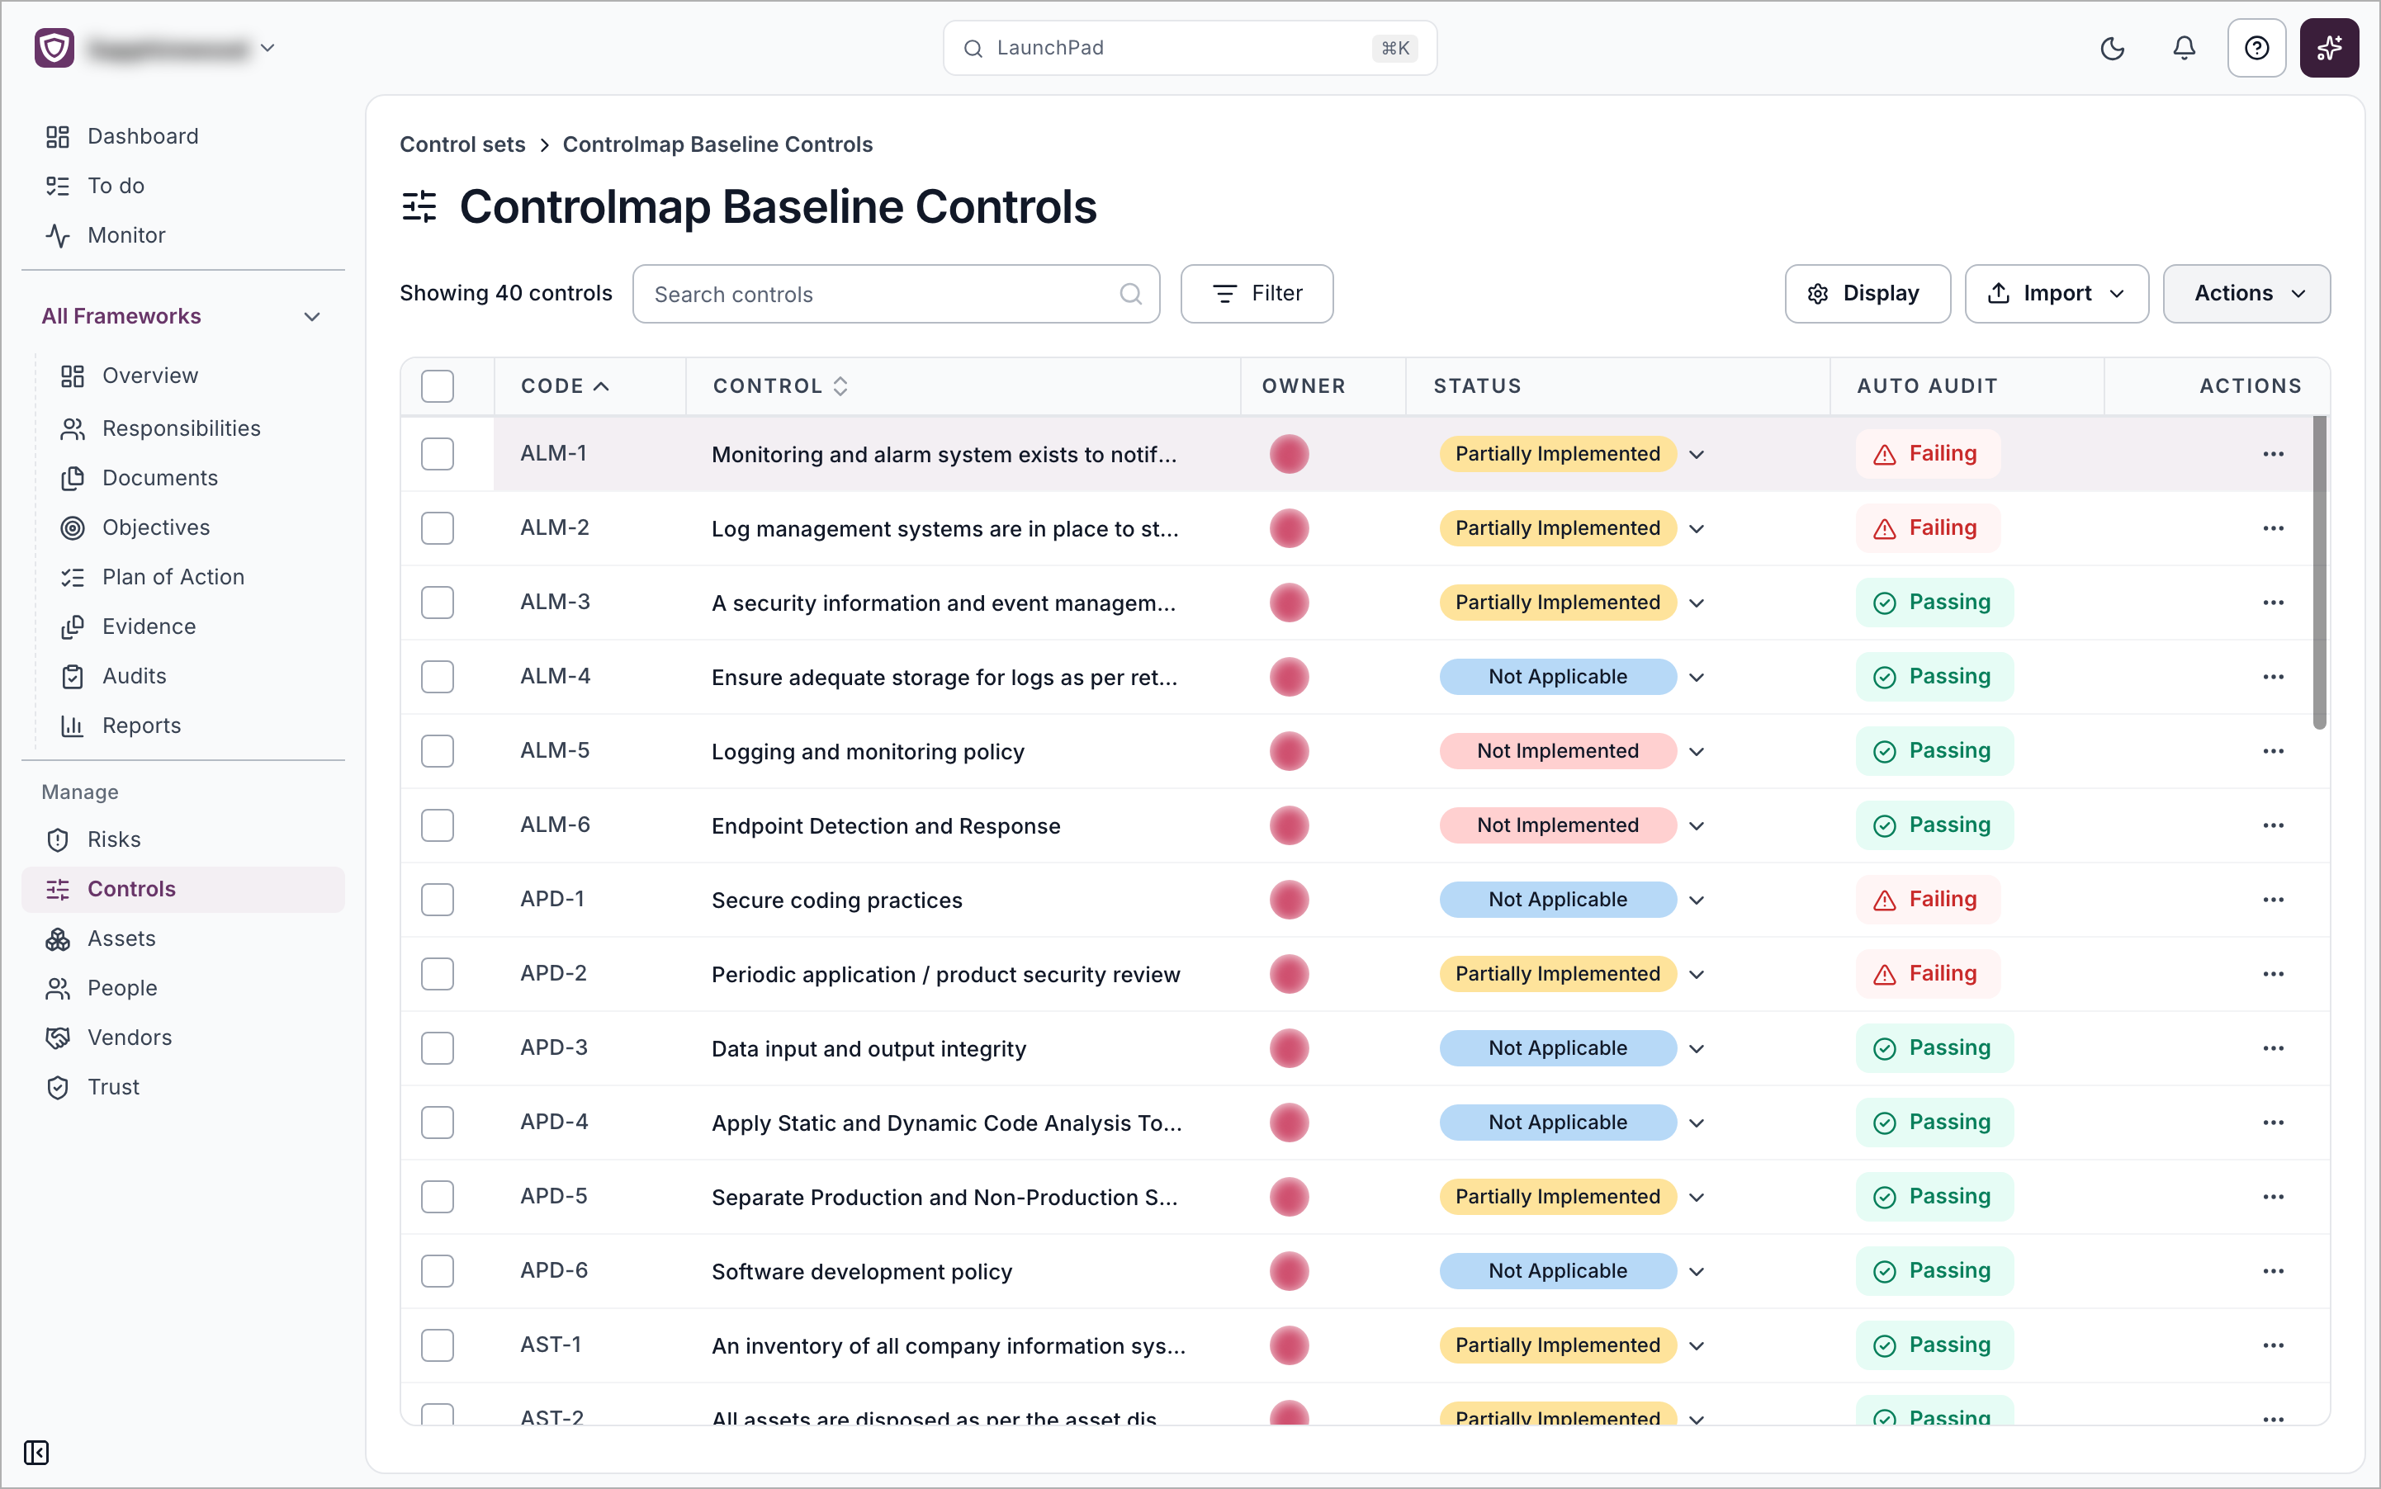
Task: Focus the LaunchPad search box
Action: tap(1189, 48)
